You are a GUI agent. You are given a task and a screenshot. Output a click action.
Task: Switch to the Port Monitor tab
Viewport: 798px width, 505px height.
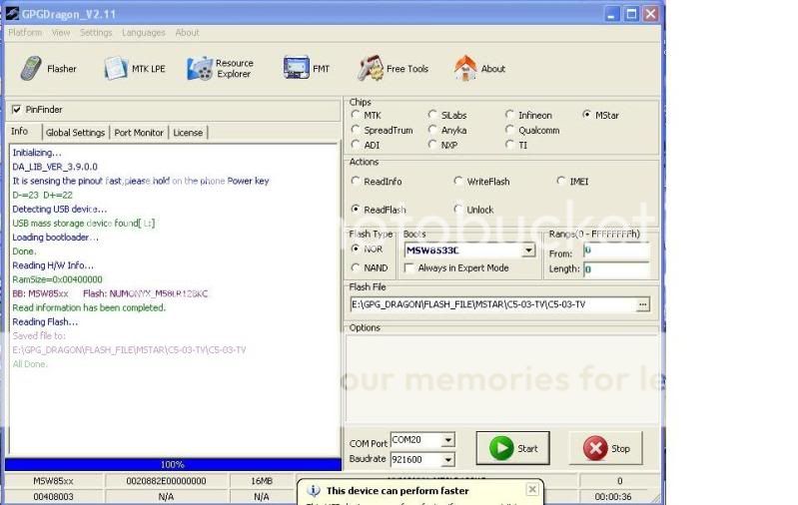139,133
